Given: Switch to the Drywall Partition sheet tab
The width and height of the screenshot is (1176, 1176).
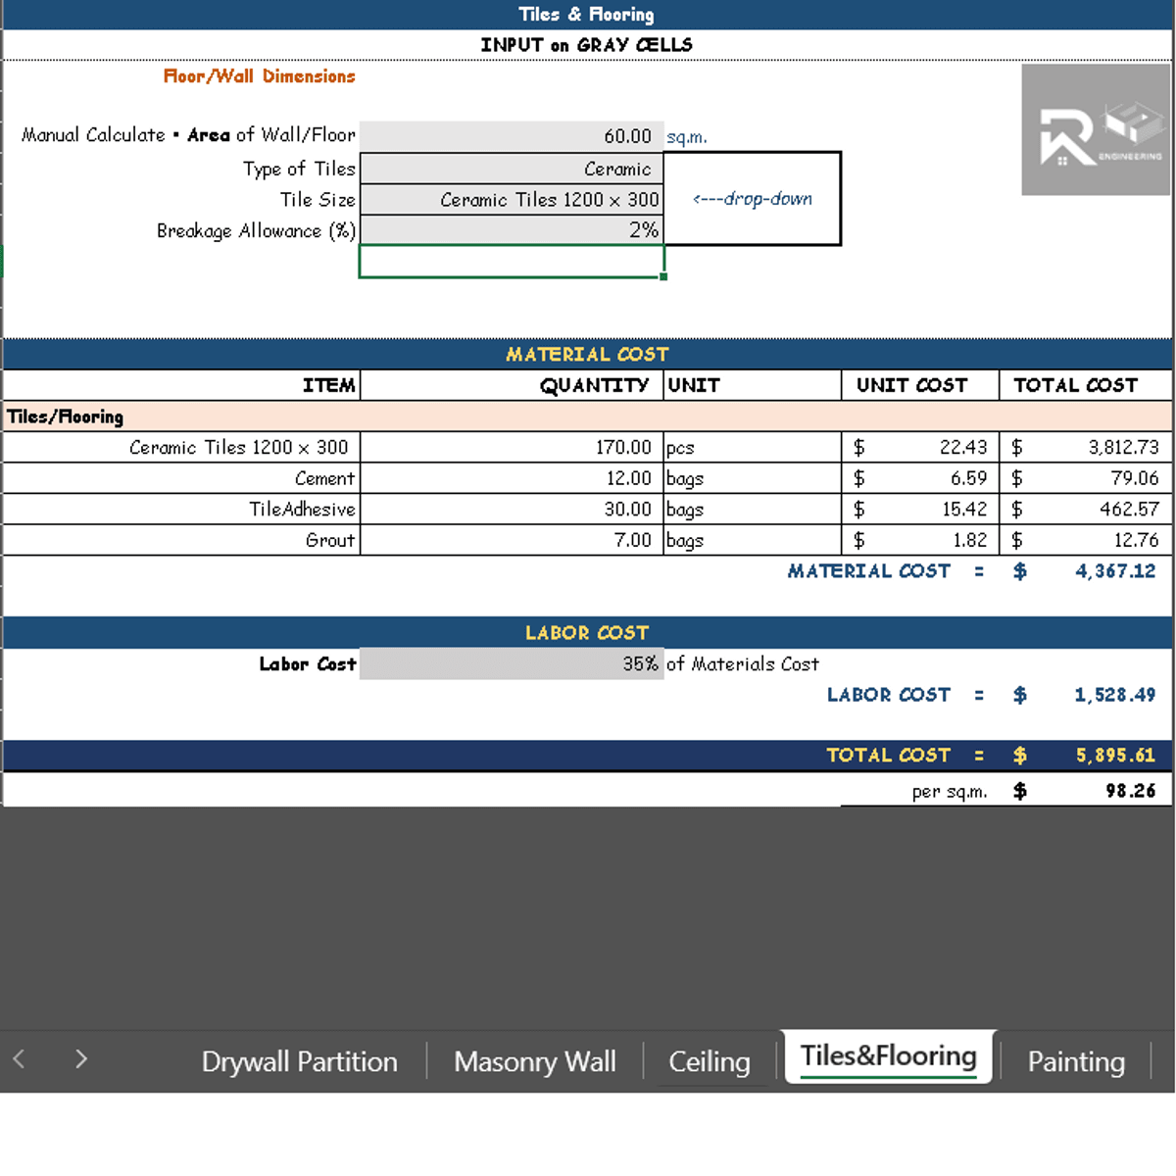Looking at the screenshot, I should click(299, 1061).
